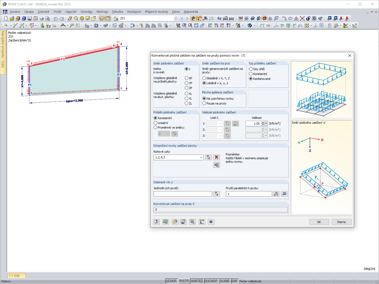Image resolution: width=379 pixels, height=284 pixels.
Task: Switch to the '1.1 Uzly' tab
Action: click(16, 275)
